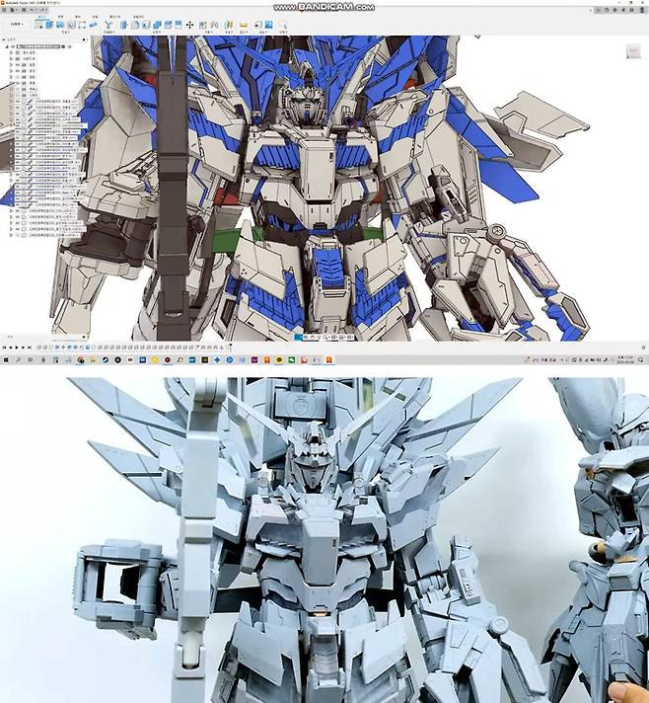Open the Data Panel grid icon

pyautogui.click(x=4, y=10)
